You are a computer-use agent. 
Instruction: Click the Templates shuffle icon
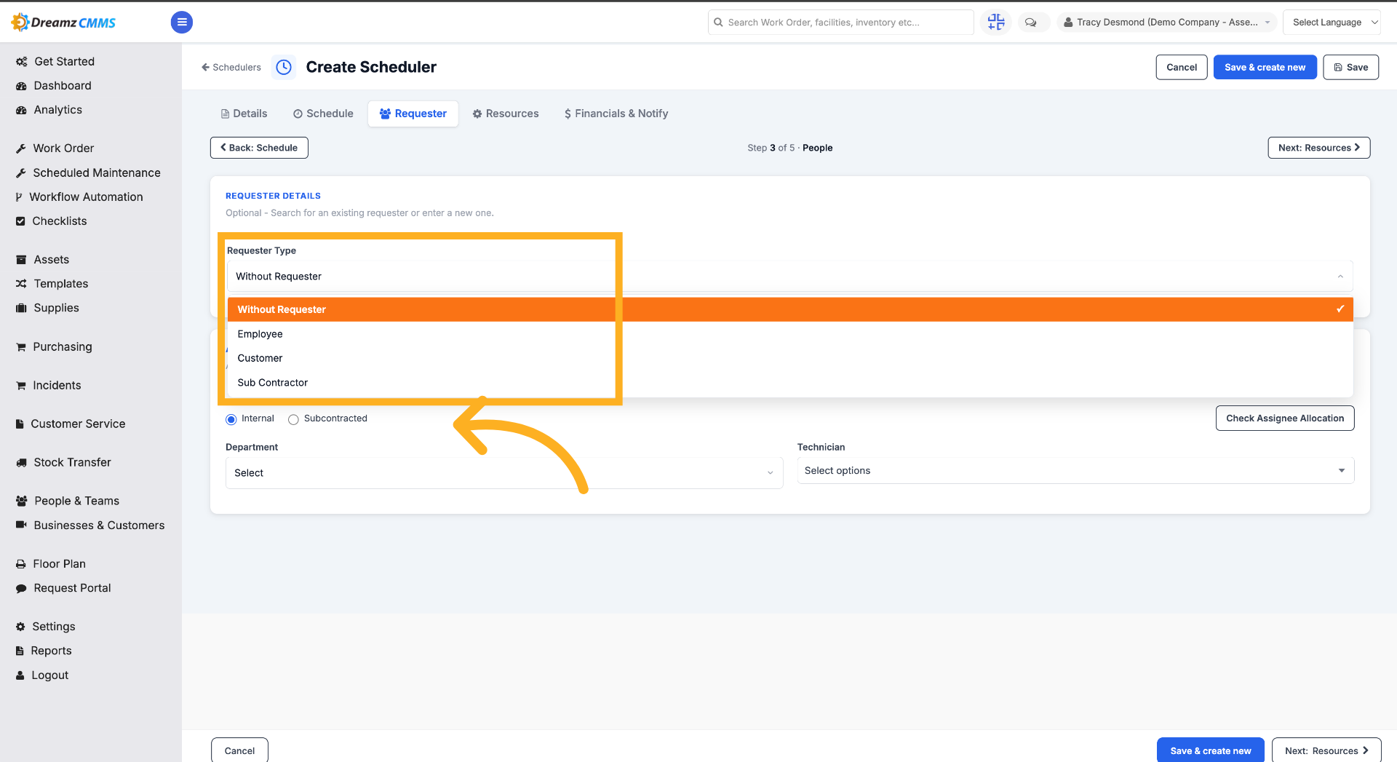(21, 284)
